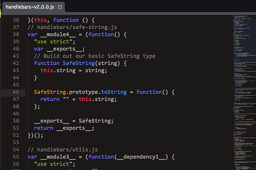Click 'SafeString' function name on line 42
Viewport: 256px width, 170px height.
[79, 63]
